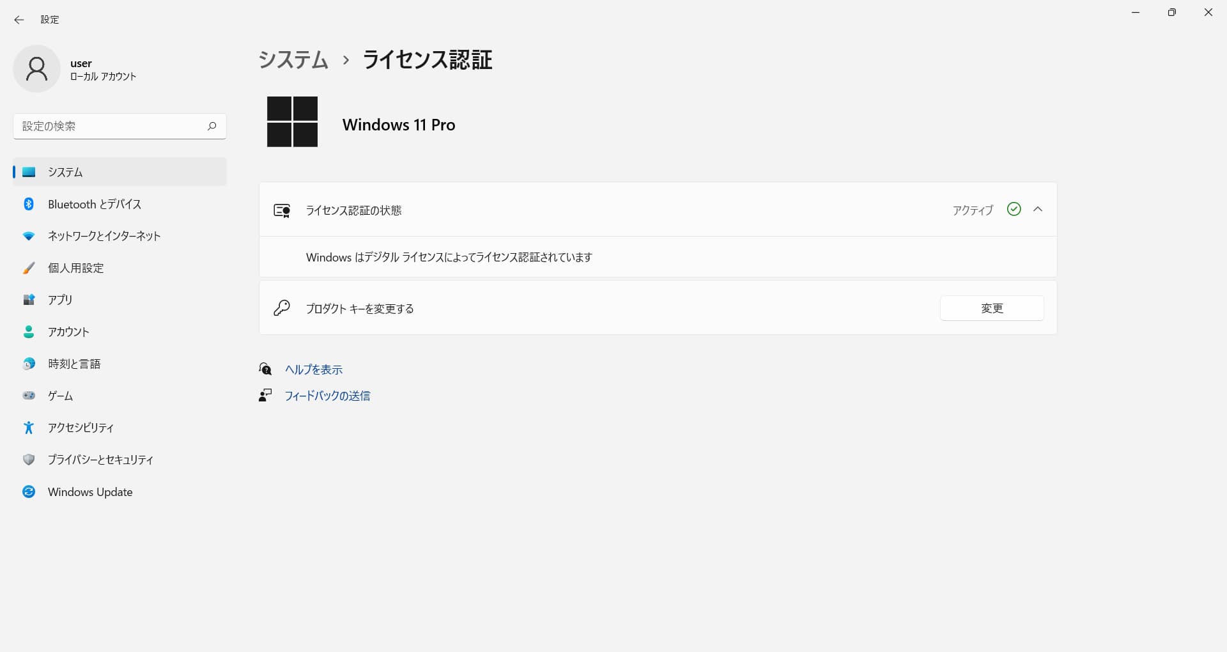Open the システム settings category
Viewport: 1227px width, 652px height.
(x=120, y=172)
